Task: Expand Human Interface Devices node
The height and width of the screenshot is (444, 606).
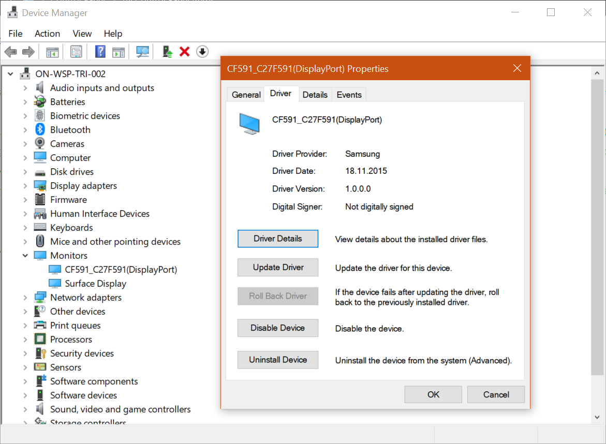Action: click(x=25, y=214)
